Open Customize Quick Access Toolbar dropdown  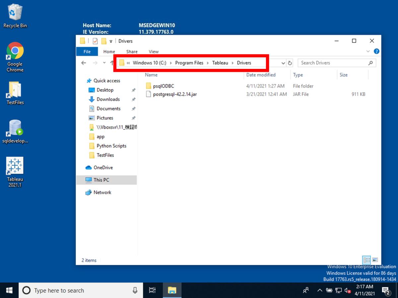(111, 41)
